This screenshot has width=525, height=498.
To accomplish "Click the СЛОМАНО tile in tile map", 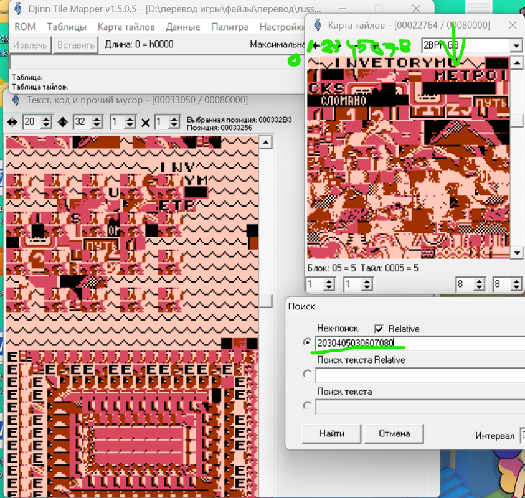I will coord(344,100).
